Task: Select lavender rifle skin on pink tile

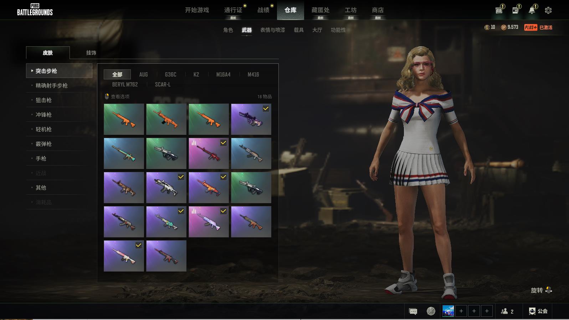Action: coord(209,222)
